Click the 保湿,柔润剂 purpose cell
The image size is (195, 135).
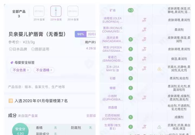click(179, 59)
